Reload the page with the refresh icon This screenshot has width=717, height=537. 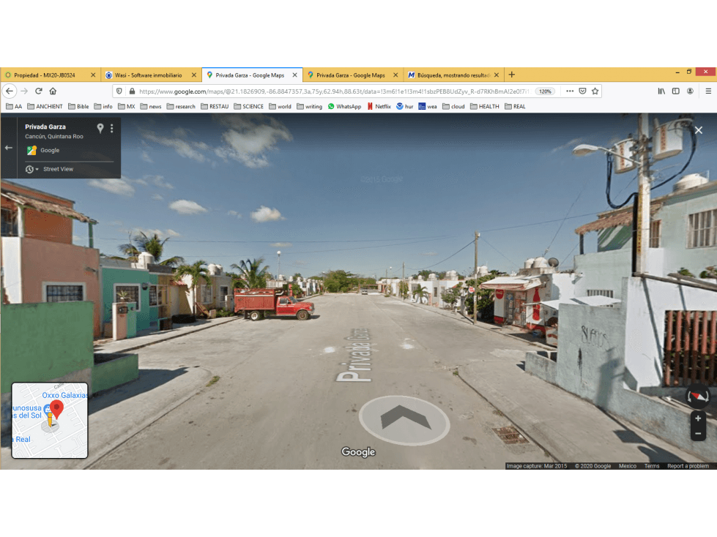click(39, 91)
